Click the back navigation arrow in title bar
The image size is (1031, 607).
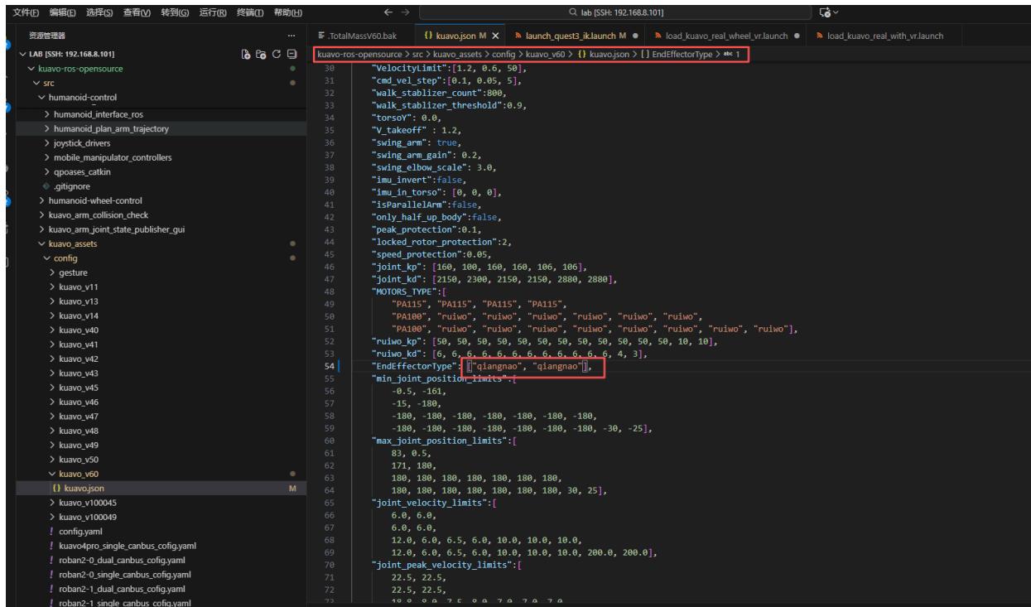point(388,12)
